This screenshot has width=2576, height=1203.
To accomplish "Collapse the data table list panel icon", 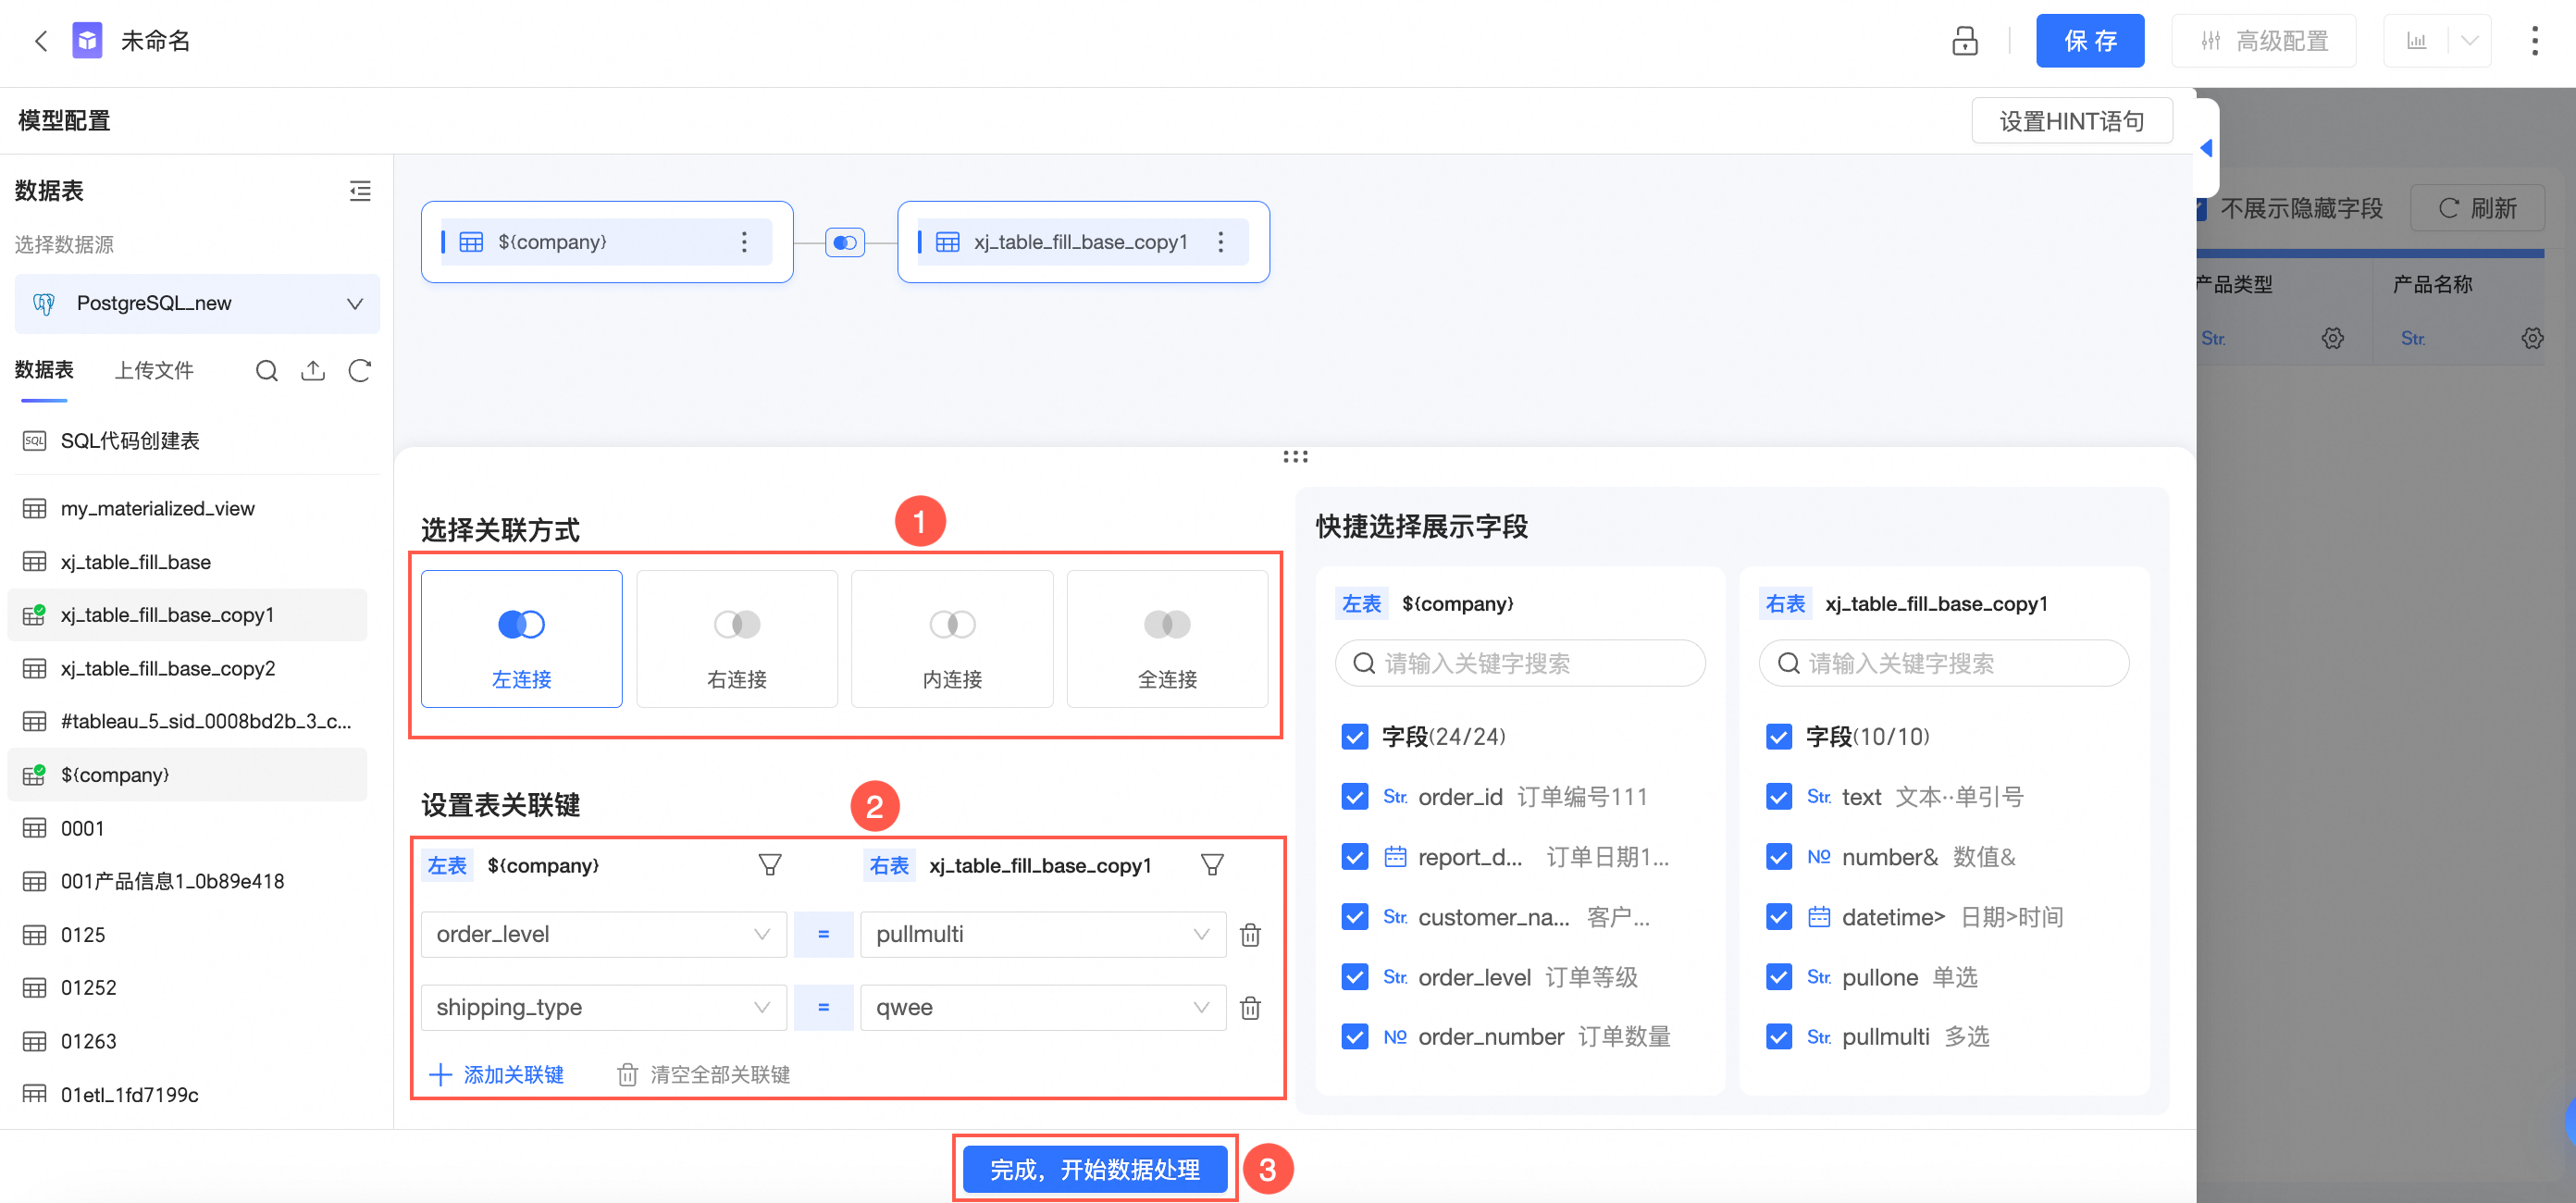I will (360, 191).
